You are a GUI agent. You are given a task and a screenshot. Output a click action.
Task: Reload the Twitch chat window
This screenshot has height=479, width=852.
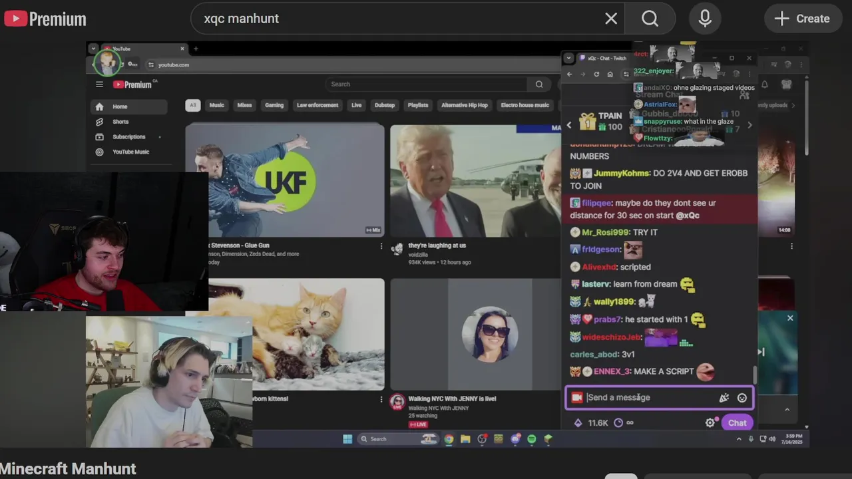tap(596, 74)
